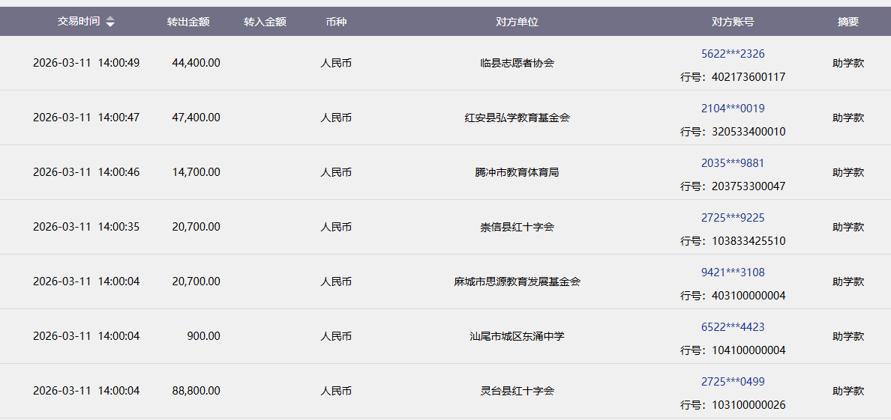The width and height of the screenshot is (891, 420).
Task: Select the 对方账号 column header
Action: click(733, 22)
